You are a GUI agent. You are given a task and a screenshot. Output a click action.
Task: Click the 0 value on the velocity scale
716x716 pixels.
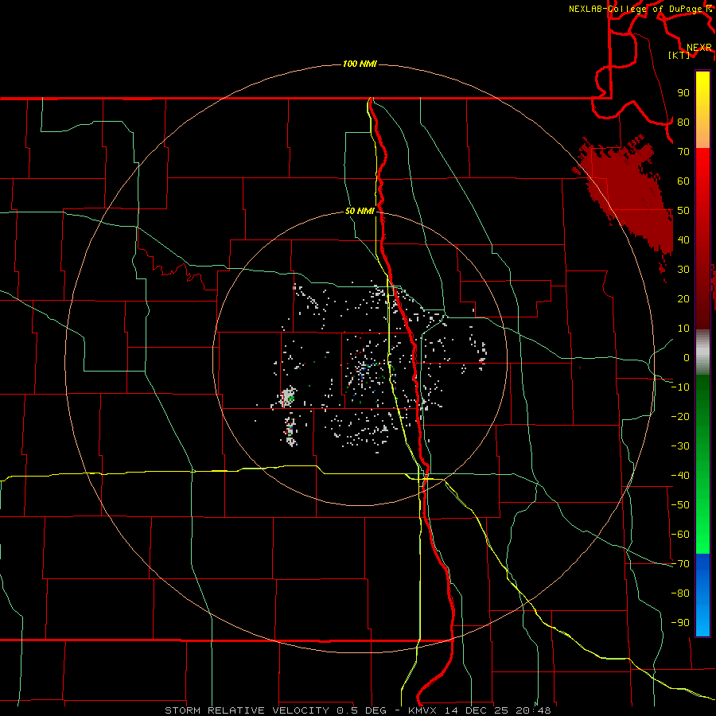(687, 357)
